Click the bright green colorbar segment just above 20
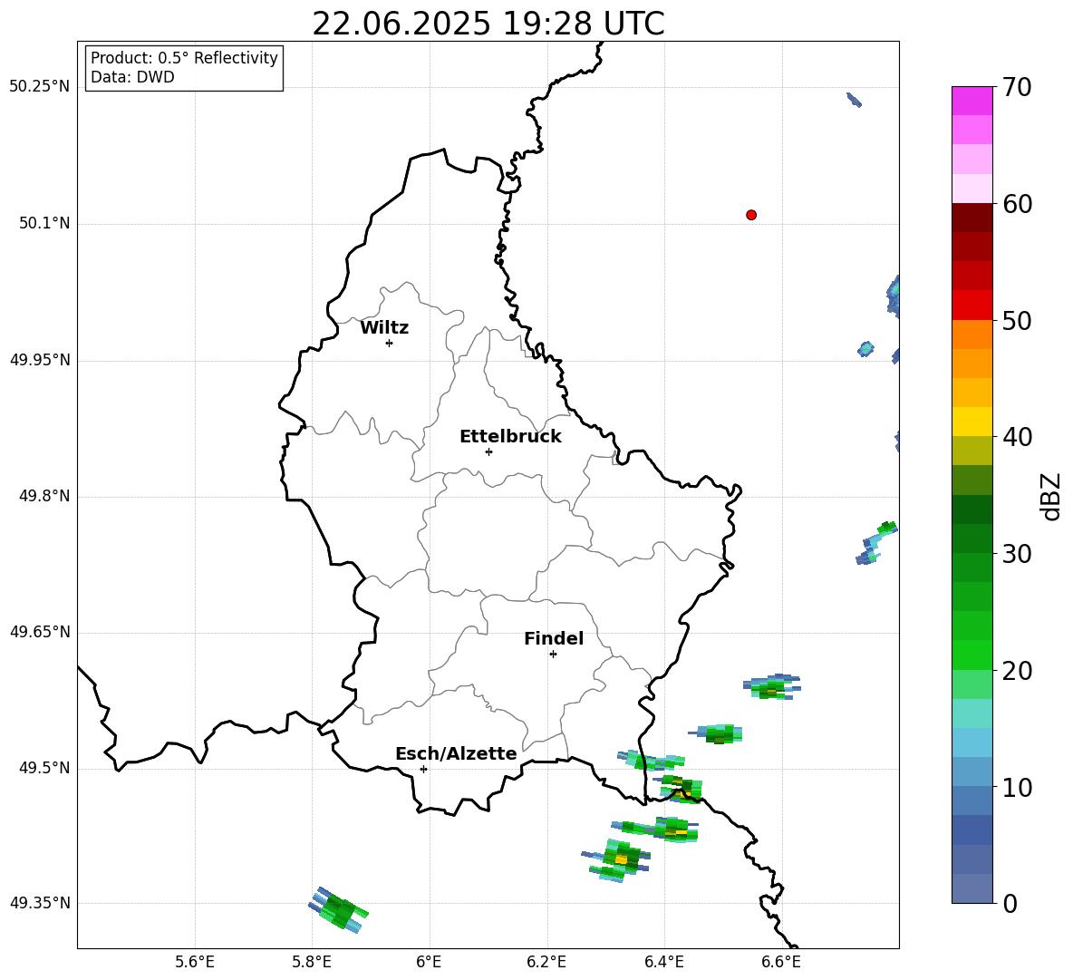Image resolution: width=1073 pixels, height=980 pixels. [971, 655]
